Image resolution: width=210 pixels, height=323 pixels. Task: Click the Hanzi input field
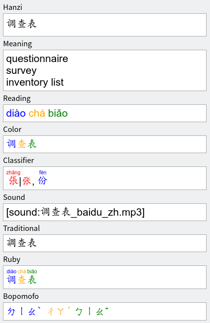[x=105, y=25]
